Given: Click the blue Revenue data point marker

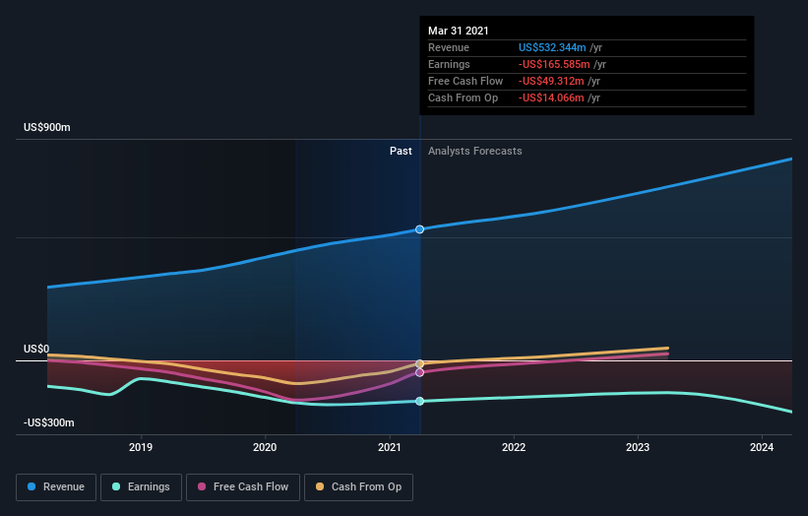Looking at the screenshot, I should click(420, 229).
